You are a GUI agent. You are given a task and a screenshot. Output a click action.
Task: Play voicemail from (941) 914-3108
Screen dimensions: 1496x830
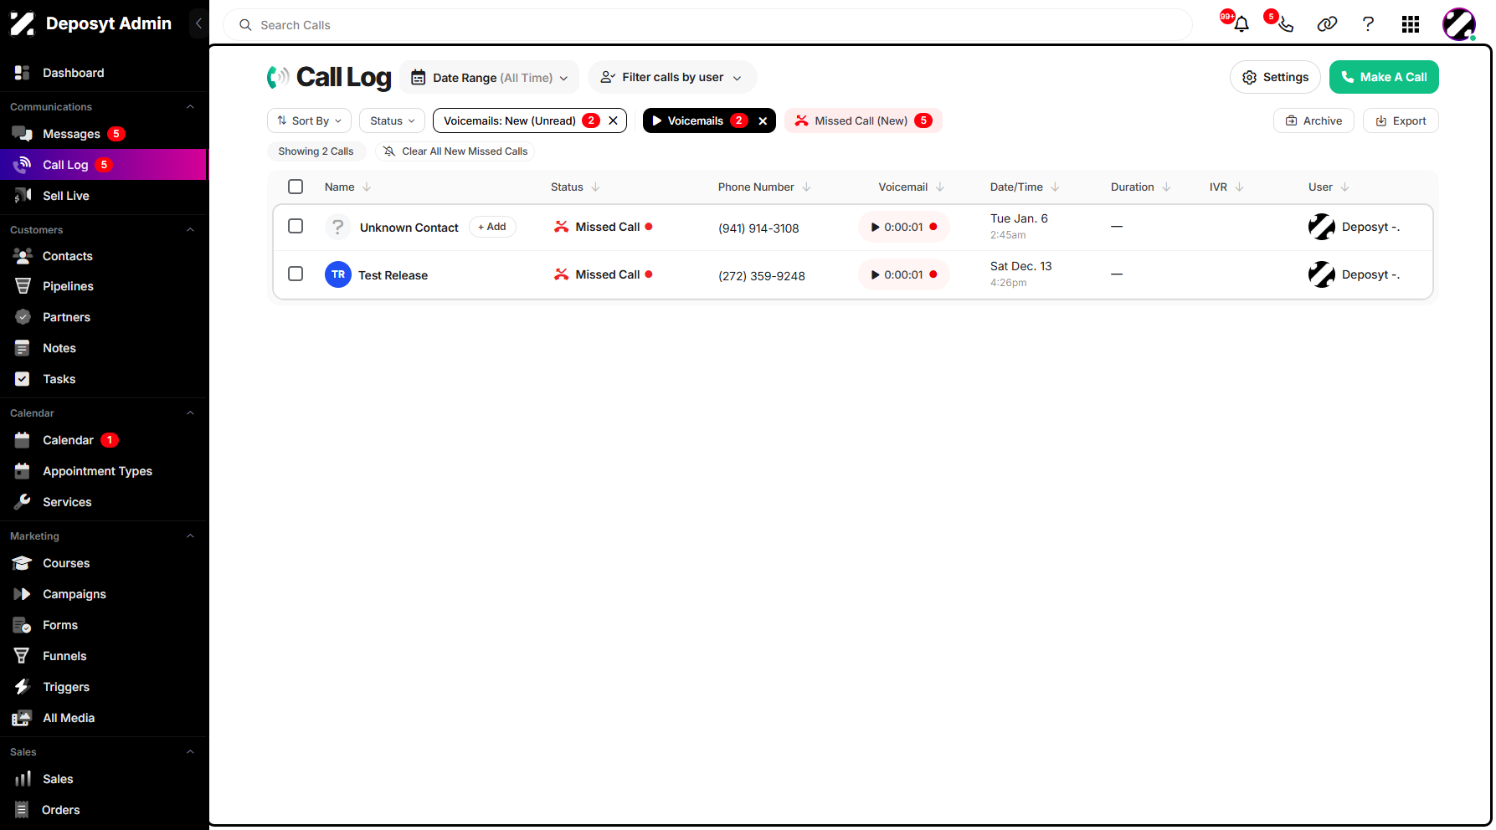(903, 227)
